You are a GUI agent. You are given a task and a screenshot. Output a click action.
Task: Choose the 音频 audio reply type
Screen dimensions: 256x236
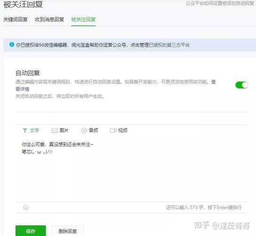click(90, 130)
